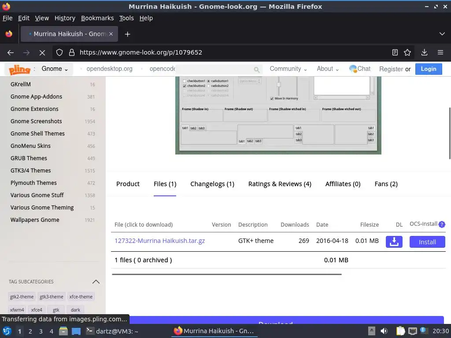
Task: Expand the Community dropdown menu
Action: coord(288,69)
